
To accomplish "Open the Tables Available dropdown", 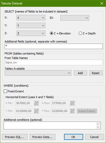I will pyautogui.click(x=38, y=73).
